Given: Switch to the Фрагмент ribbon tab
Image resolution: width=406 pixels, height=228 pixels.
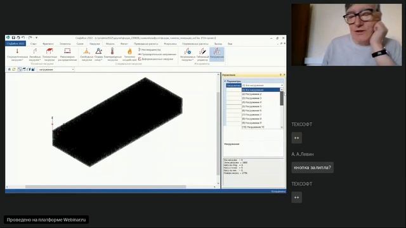Looking at the screenshot, I should coord(48,44).
